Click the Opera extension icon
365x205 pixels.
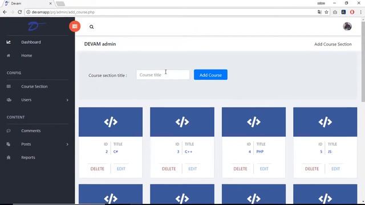[352, 12]
